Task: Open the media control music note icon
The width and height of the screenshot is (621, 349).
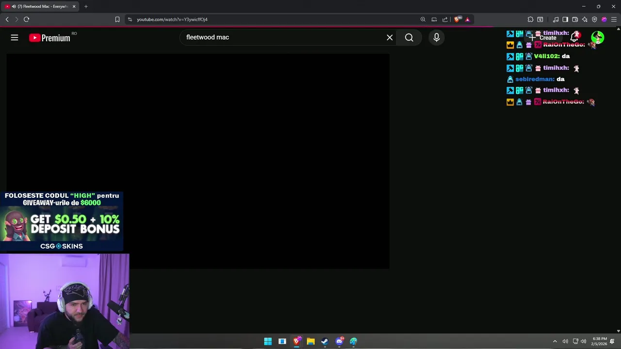Action: point(556,19)
